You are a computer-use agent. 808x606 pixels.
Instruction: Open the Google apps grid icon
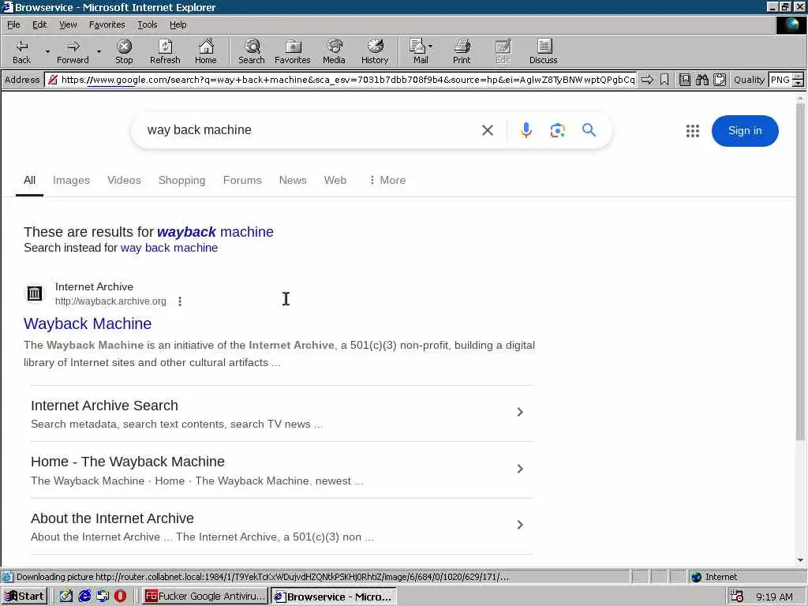pos(693,131)
